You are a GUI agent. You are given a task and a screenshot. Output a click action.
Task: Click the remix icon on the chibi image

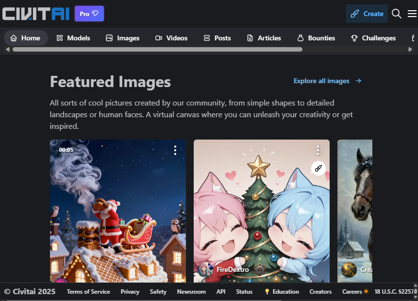[318, 168]
